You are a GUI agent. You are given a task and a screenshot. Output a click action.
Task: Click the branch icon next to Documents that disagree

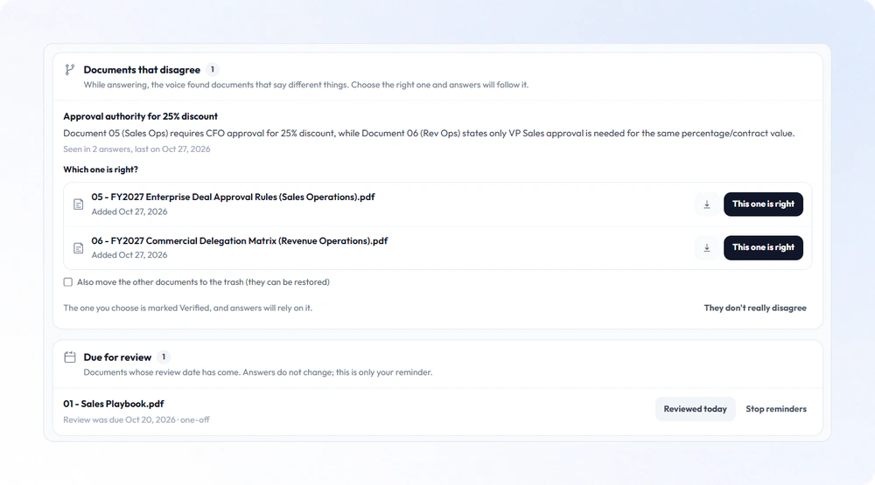point(70,70)
